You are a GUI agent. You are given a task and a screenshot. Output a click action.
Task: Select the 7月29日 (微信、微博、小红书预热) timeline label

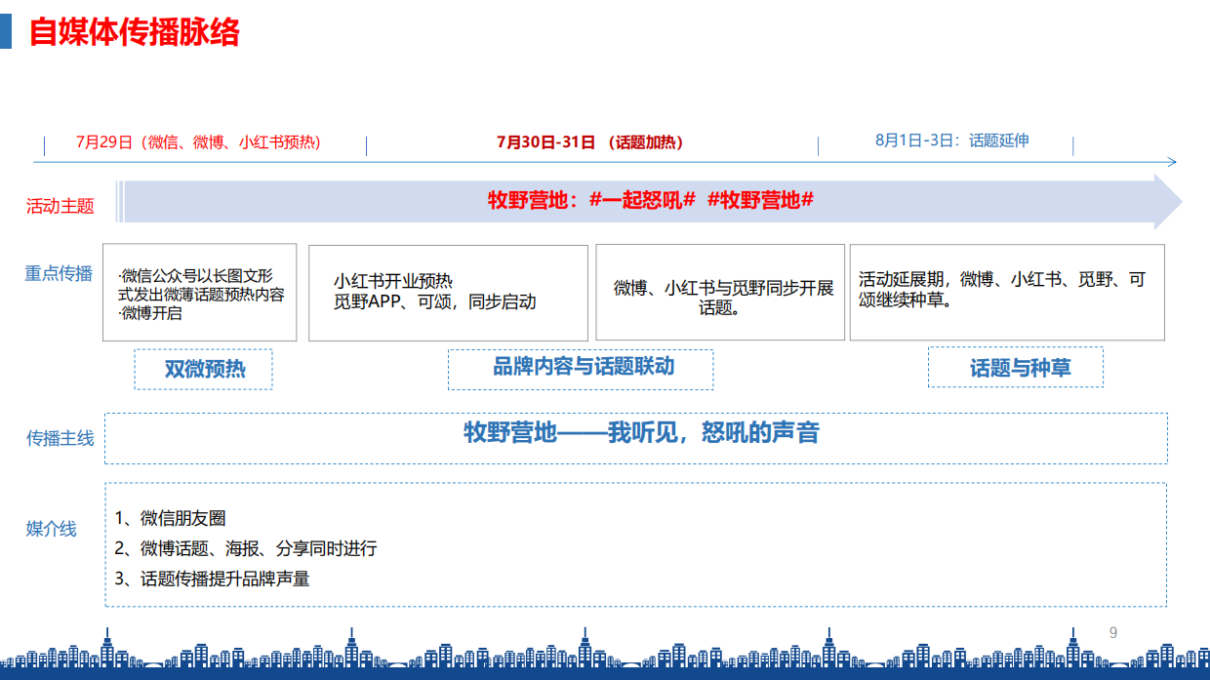click(198, 142)
